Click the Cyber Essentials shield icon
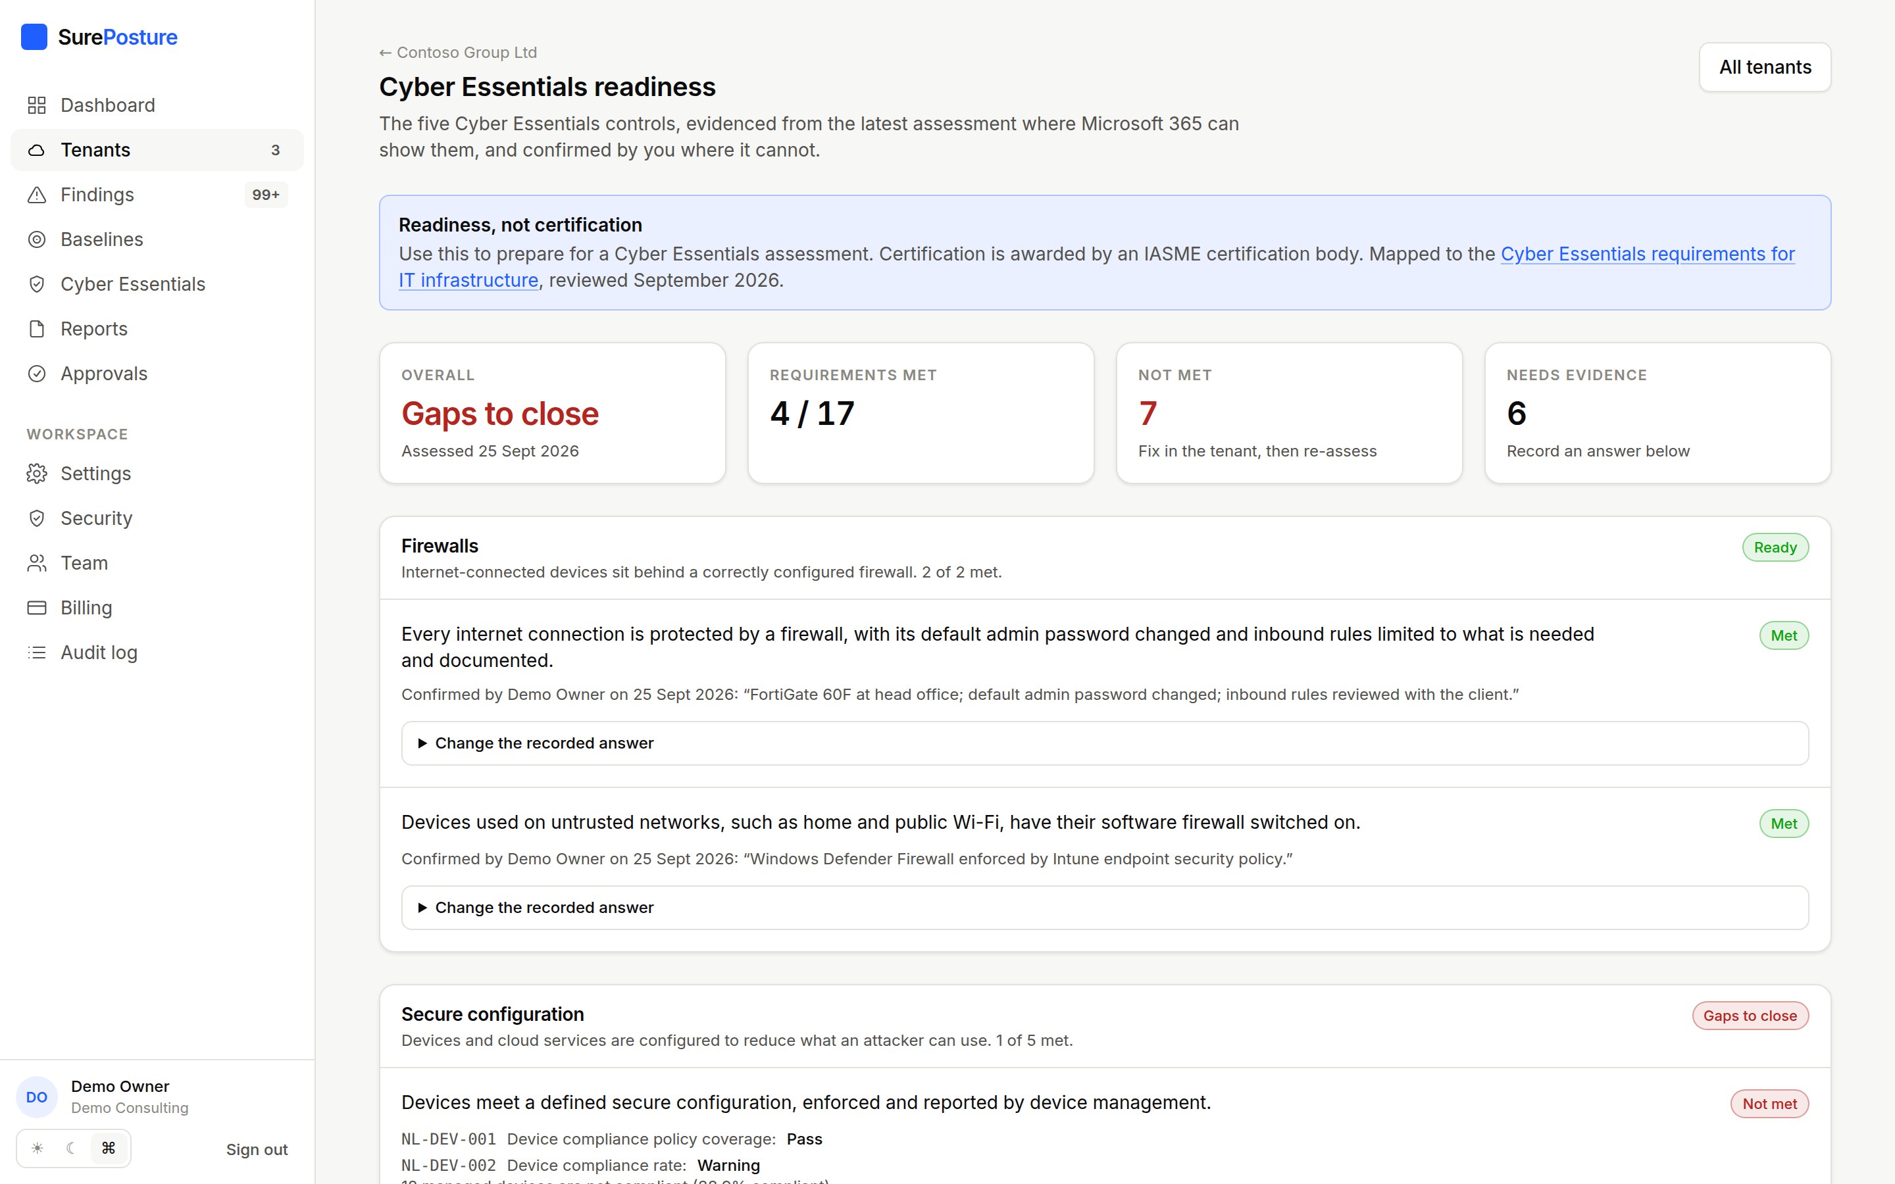This screenshot has width=1895, height=1184. [x=37, y=284]
